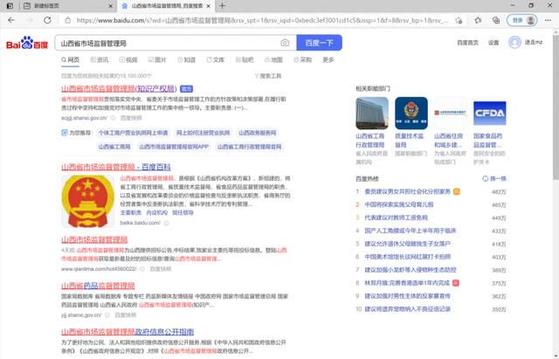Open the tab actions menu icon

tap(10, 6)
